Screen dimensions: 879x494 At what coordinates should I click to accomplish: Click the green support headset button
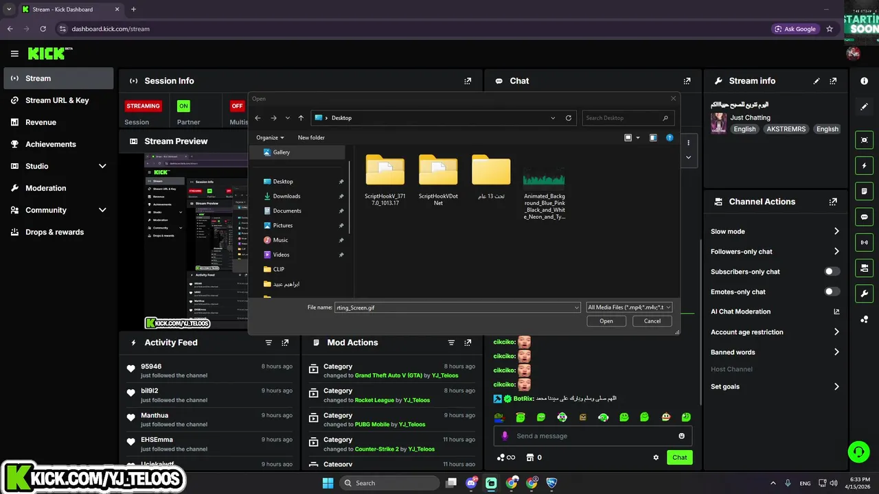pos(858,452)
